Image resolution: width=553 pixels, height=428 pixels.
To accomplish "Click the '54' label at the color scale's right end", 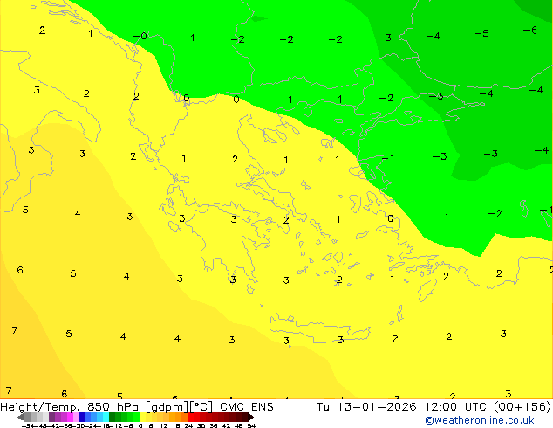I will (251, 425).
